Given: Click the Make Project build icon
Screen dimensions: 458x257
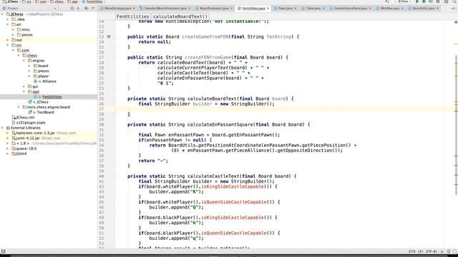Looking at the screenshot, I should pos(388,1).
